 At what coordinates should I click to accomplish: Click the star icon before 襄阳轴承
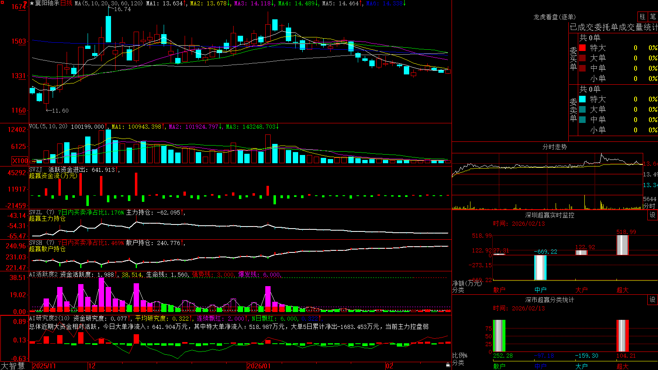click(32, 3)
